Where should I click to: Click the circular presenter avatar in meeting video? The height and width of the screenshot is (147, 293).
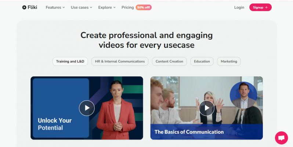click(x=243, y=95)
